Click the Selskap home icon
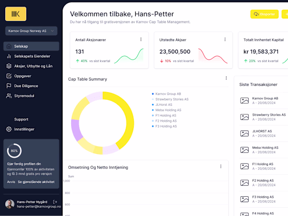The width and height of the screenshot is (288, 216). click(9, 46)
